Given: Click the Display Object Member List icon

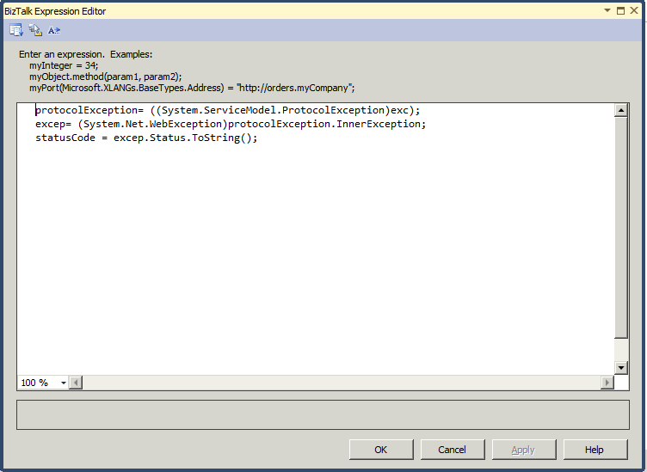Looking at the screenshot, I should point(16,30).
